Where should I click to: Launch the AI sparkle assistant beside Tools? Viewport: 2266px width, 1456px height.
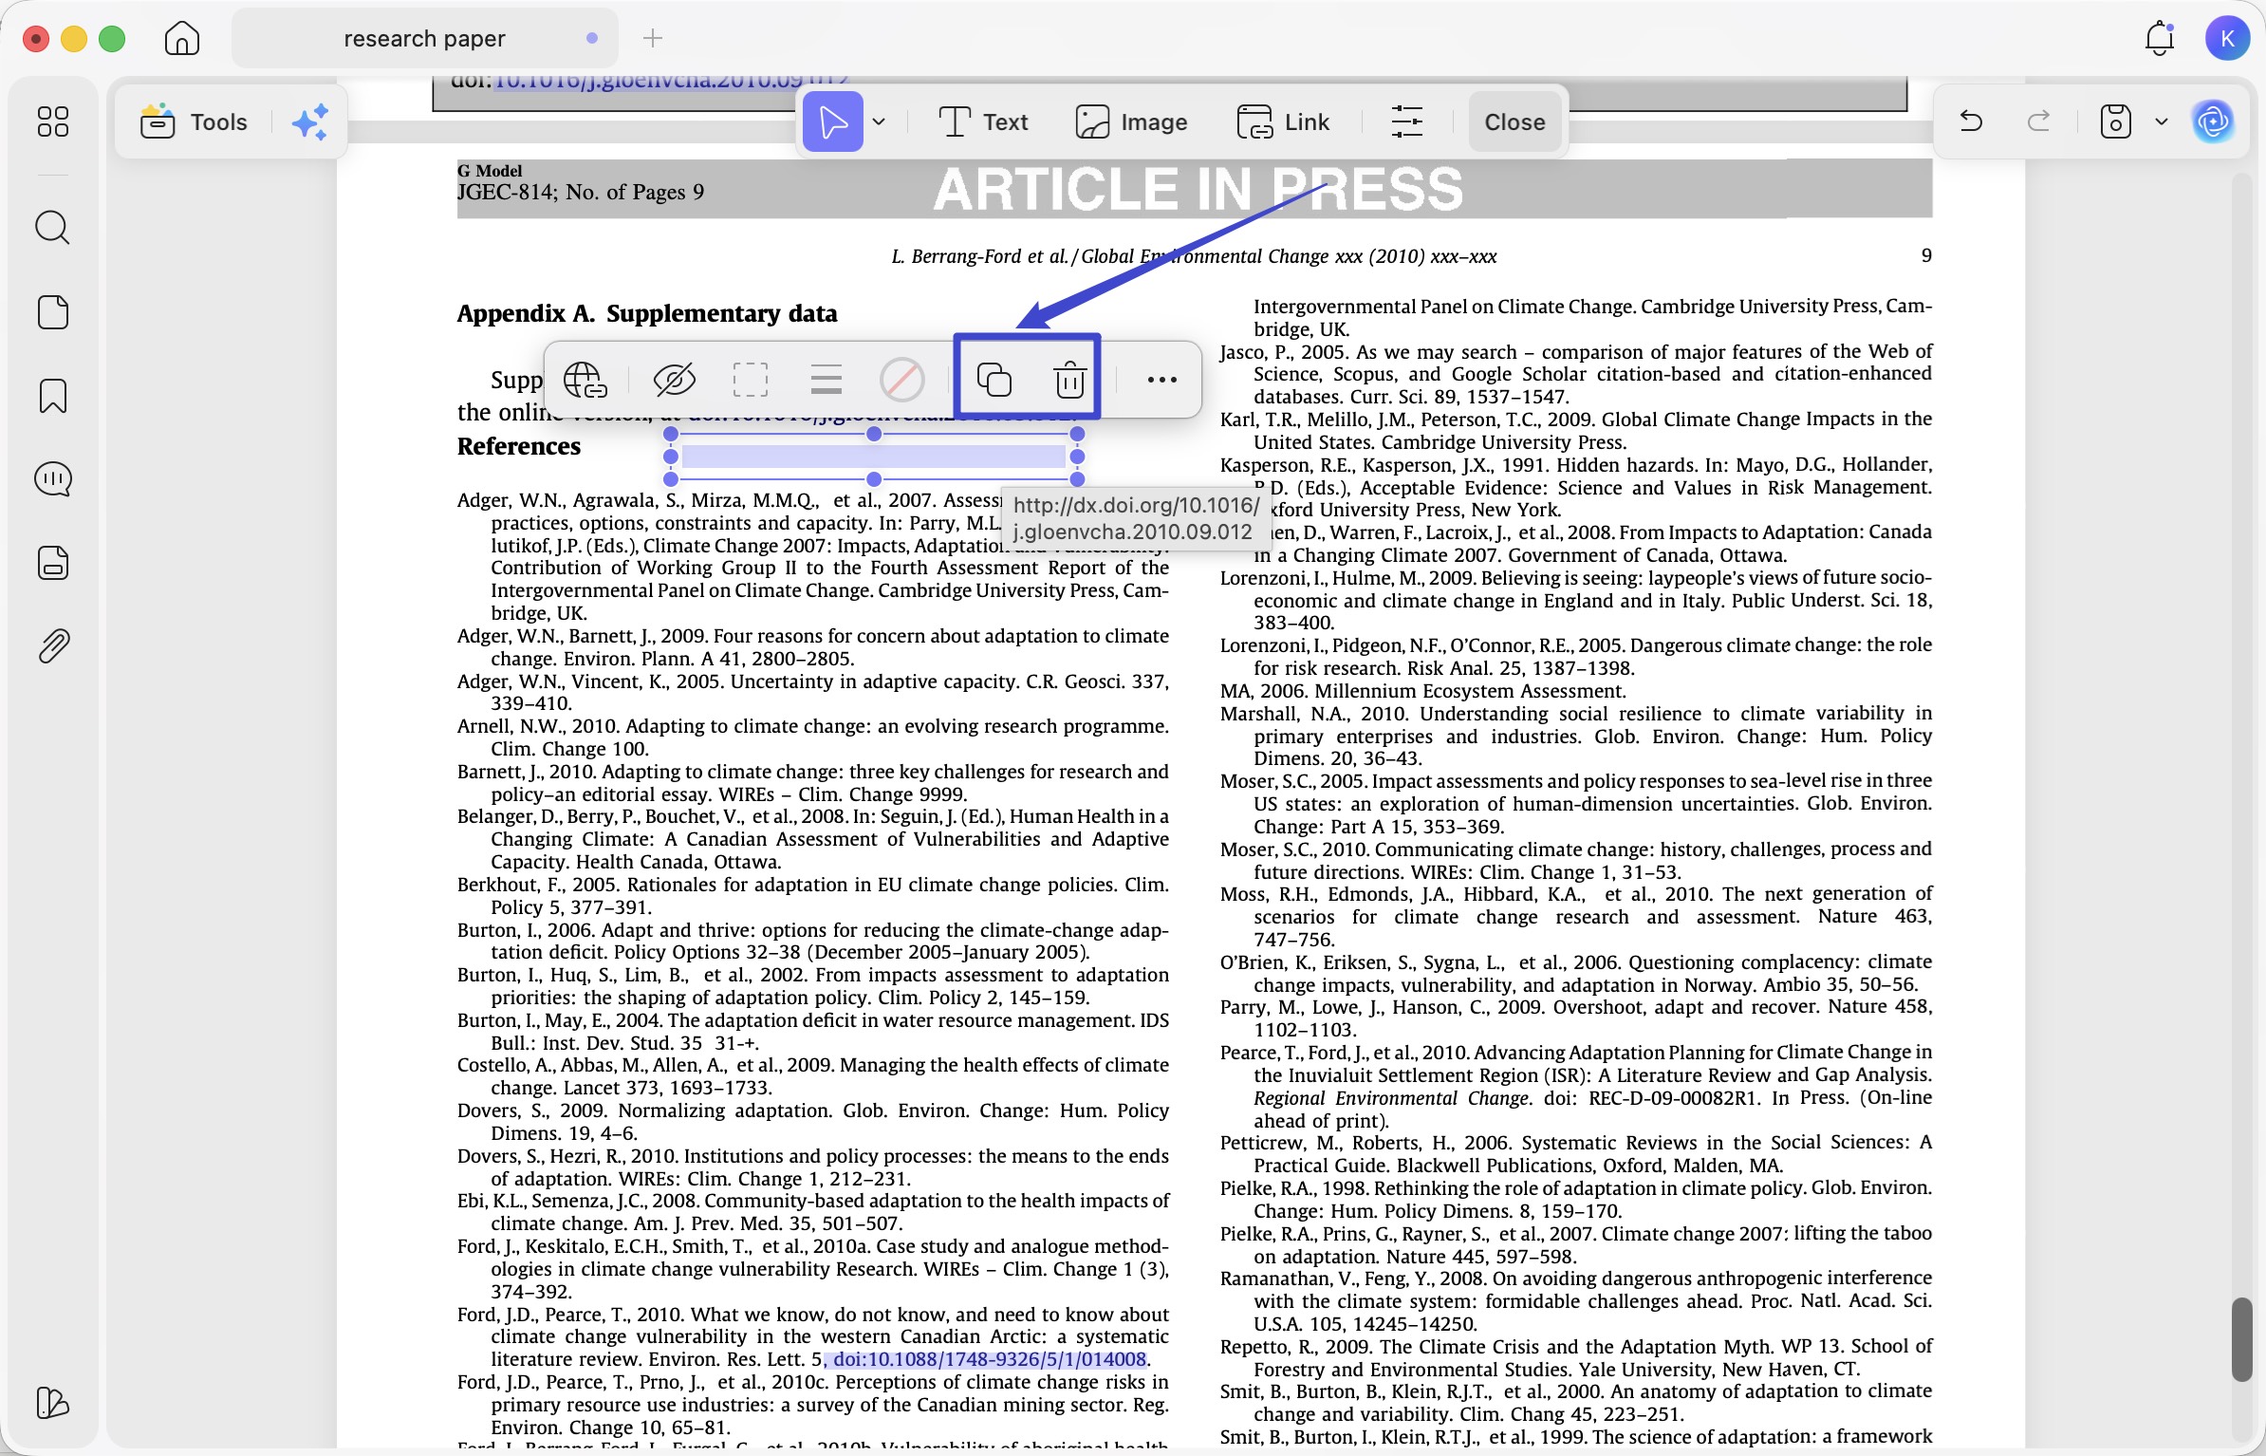tap(310, 121)
